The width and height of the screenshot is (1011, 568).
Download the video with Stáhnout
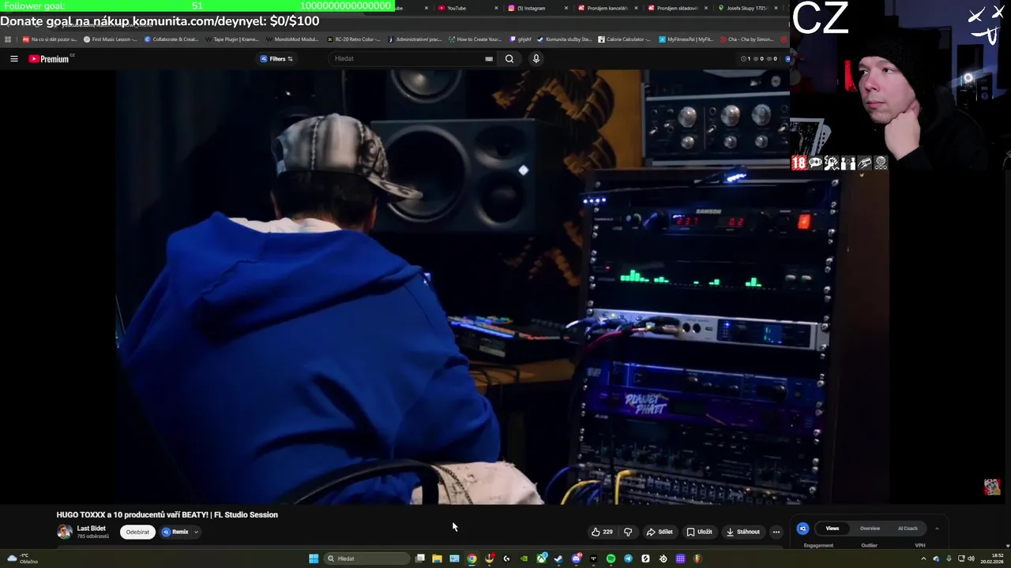[x=742, y=532]
